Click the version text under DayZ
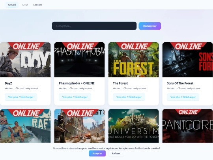The height and width of the screenshot is (160, 213). 21,88
